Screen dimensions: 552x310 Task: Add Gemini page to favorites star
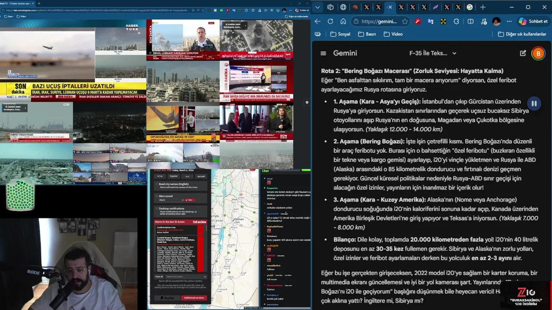(405, 21)
